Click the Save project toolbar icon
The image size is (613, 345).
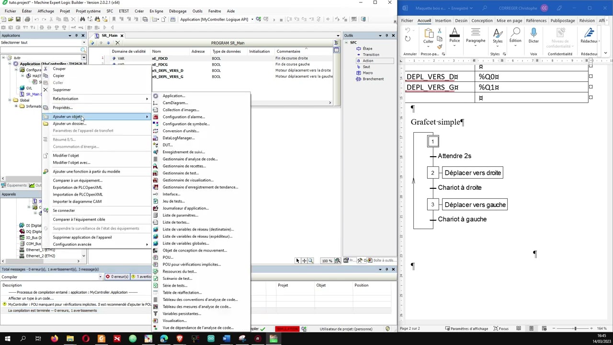coord(18,19)
